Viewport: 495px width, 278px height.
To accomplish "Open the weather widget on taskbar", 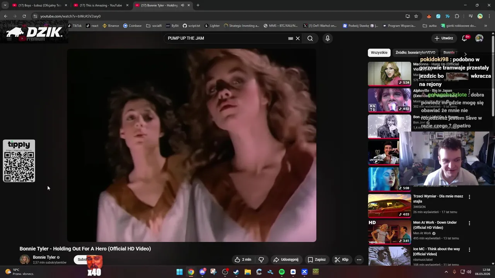I will 19,272.
